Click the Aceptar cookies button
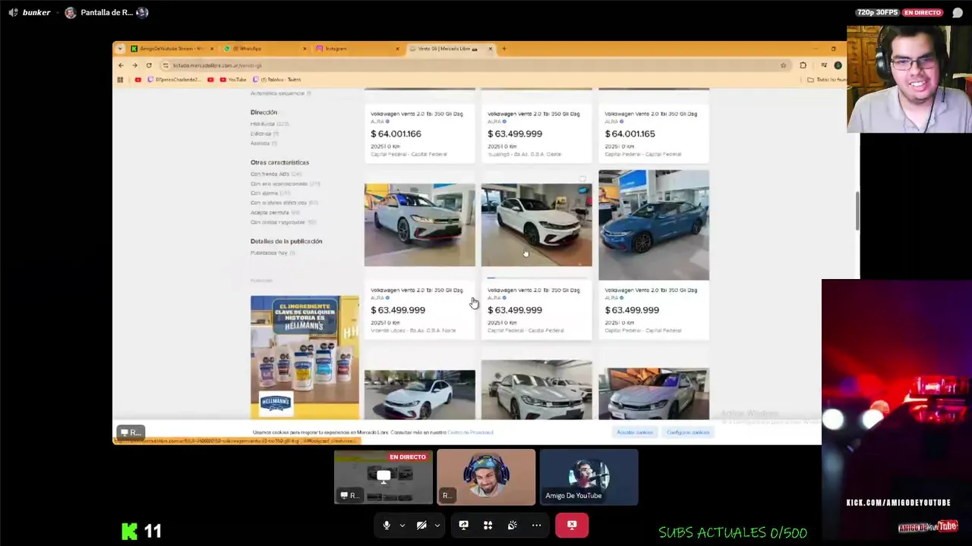Image resolution: width=972 pixels, height=546 pixels. point(635,432)
